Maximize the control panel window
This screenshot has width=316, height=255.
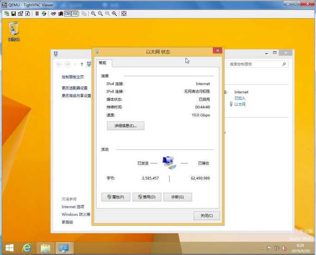[x=275, y=53]
